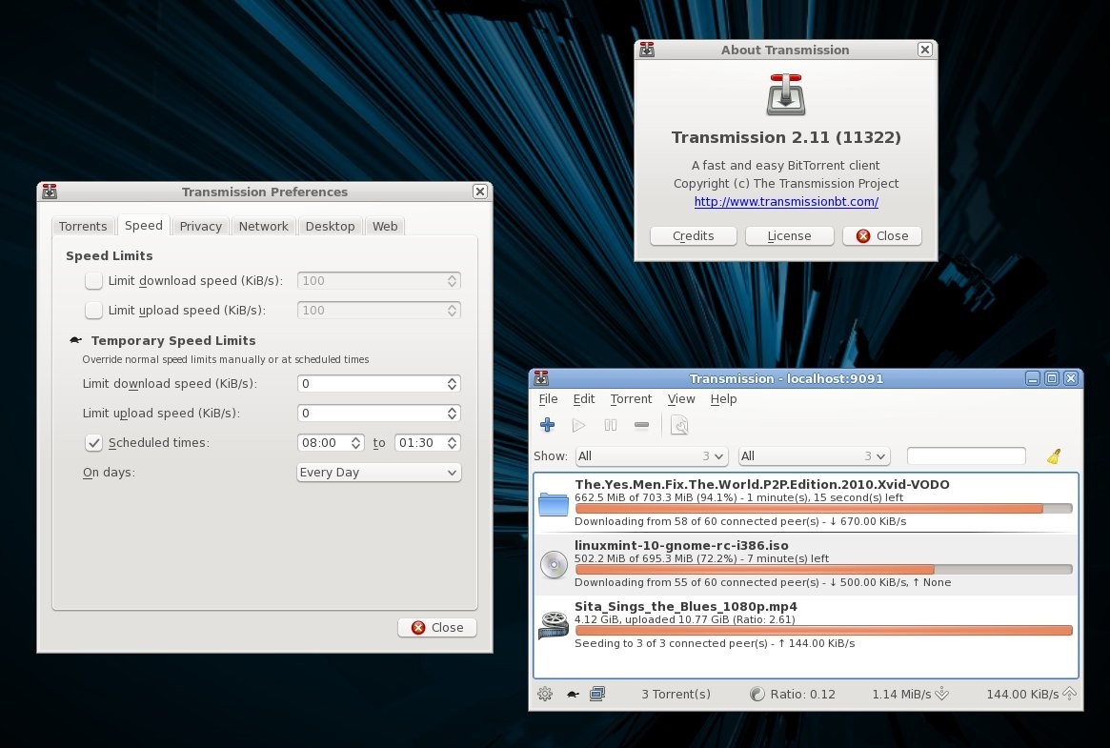Remove a torrent with the minus toolbar icon

[x=641, y=425]
